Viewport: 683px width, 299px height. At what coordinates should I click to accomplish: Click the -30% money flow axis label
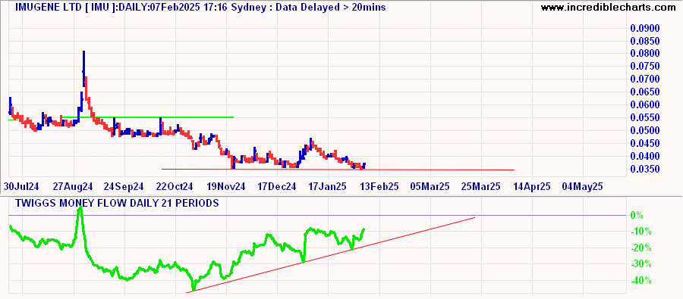click(x=641, y=264)
